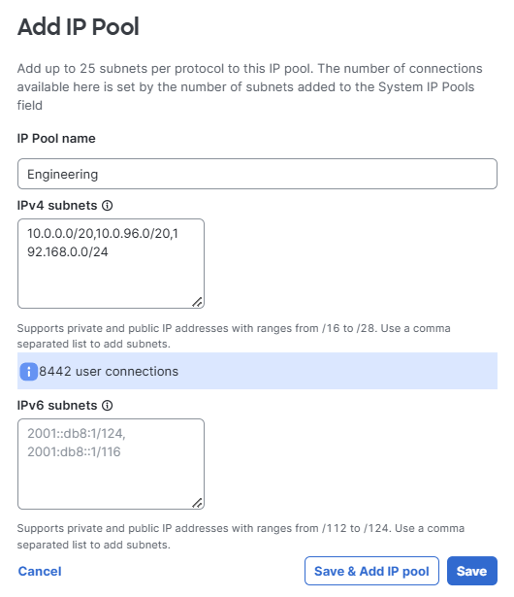Click inside the IPv4 subnets text area
This screenshot has height=597, width=514.
pyautogui.click(x=111, y=263)
